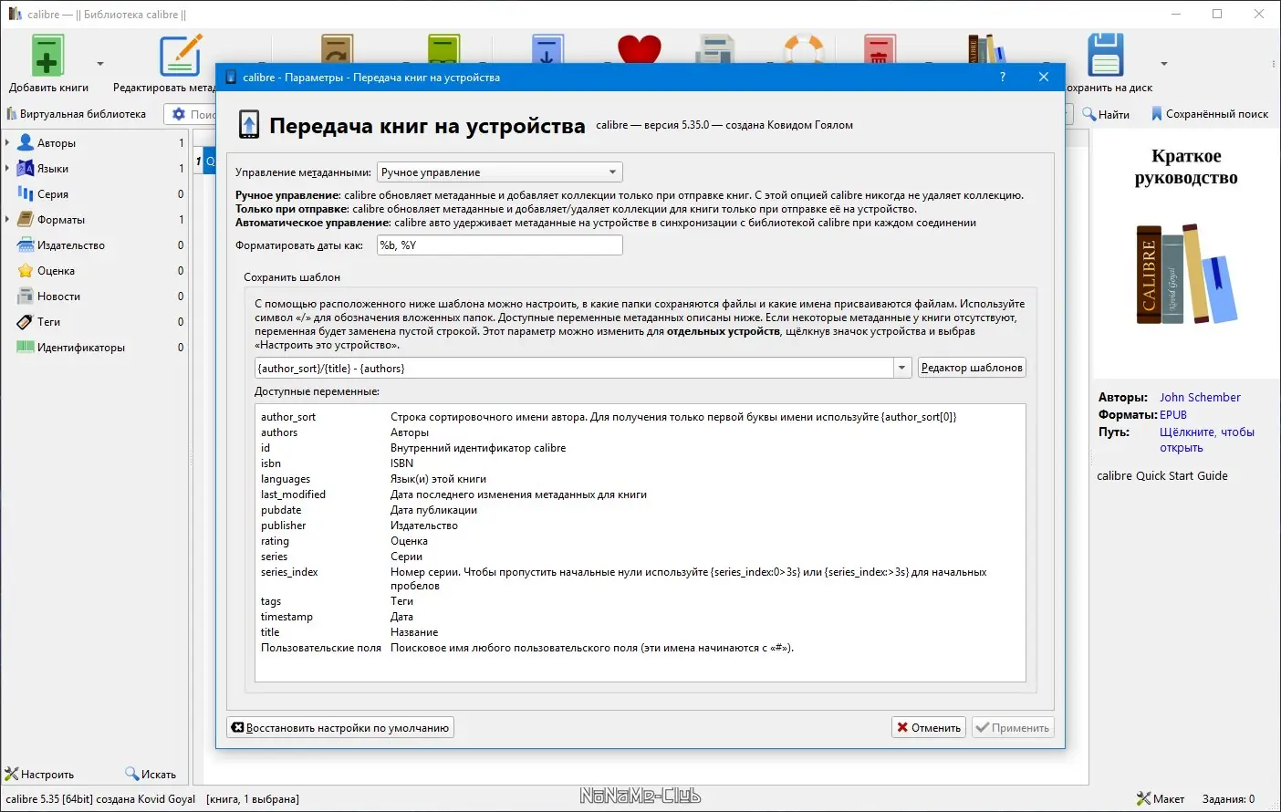Image resolution: width=1281 pixels, height=812 pixels.
Task: Click the Настроить wrench button at bottom left
Action: tap(40, 775)
